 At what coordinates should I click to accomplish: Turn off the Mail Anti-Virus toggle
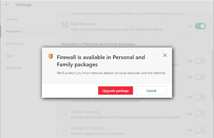pyautogui.click(x=200, y=26)
